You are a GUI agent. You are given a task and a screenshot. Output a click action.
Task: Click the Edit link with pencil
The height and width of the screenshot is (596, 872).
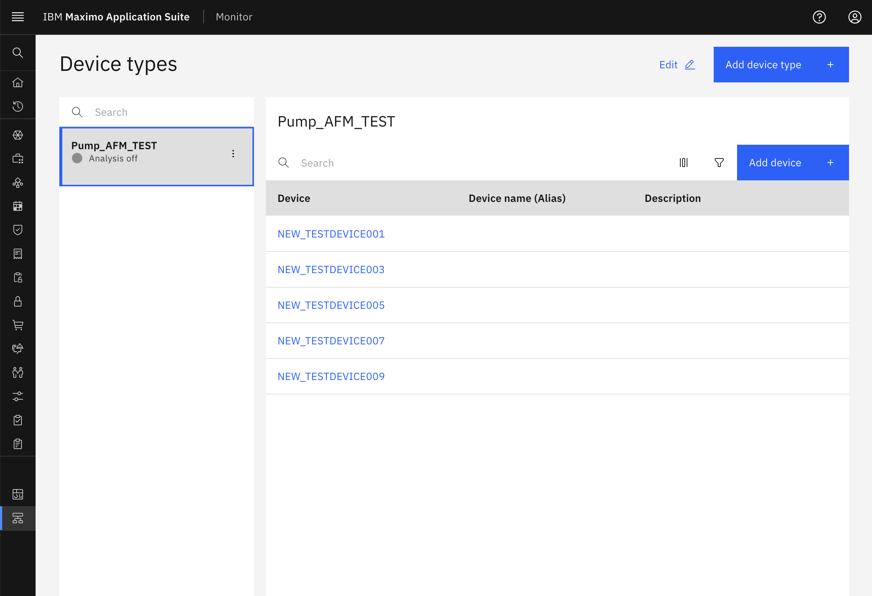(x=677, y=65)
